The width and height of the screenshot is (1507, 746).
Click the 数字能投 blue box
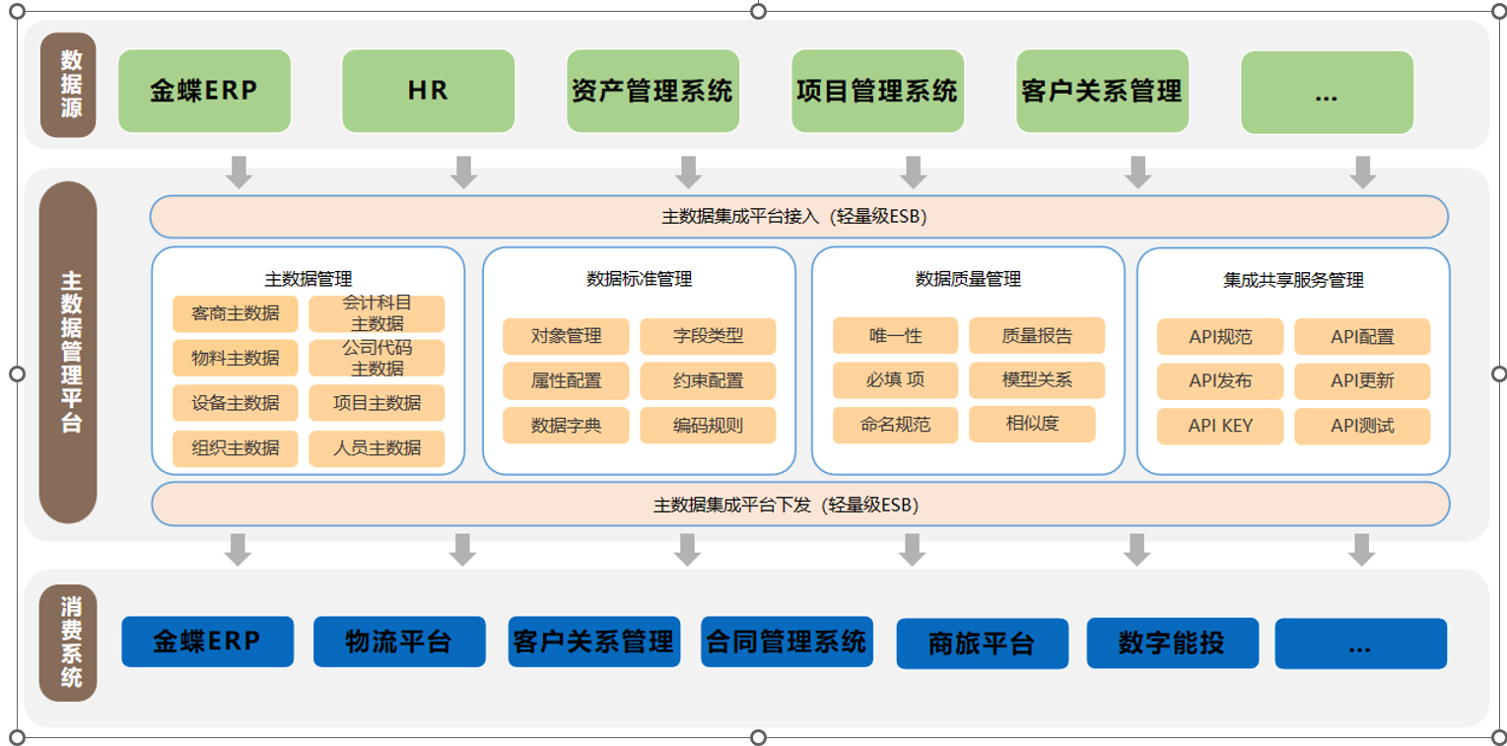pyautogui.click(x=1172, y=643)
